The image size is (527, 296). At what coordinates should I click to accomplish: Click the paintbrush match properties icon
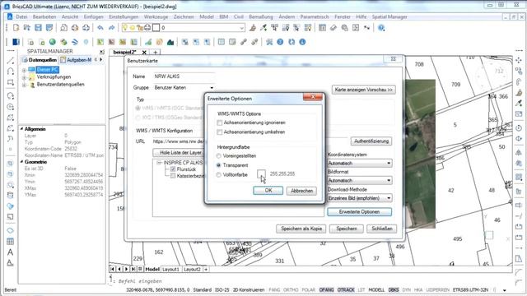[x=253, y=28]
